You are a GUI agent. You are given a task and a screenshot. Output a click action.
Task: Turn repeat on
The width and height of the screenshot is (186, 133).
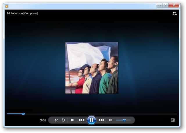[x=63, y=120]
